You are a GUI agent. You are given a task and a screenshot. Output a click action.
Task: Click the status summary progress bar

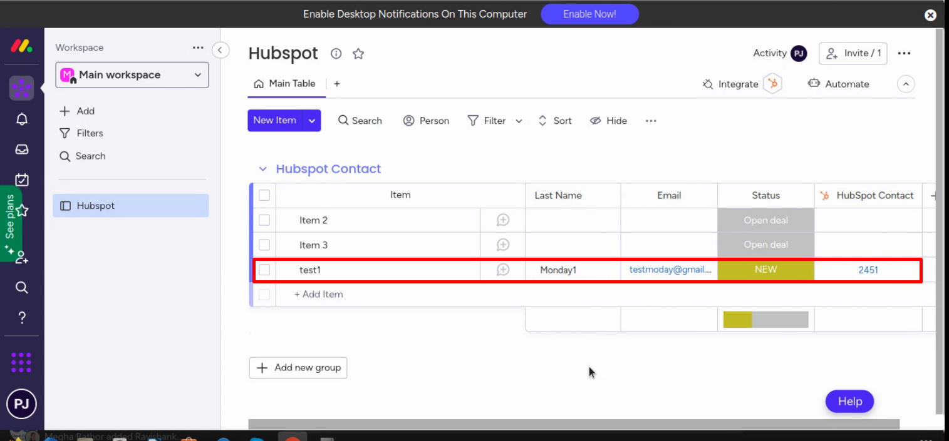[x=766, y=320]
